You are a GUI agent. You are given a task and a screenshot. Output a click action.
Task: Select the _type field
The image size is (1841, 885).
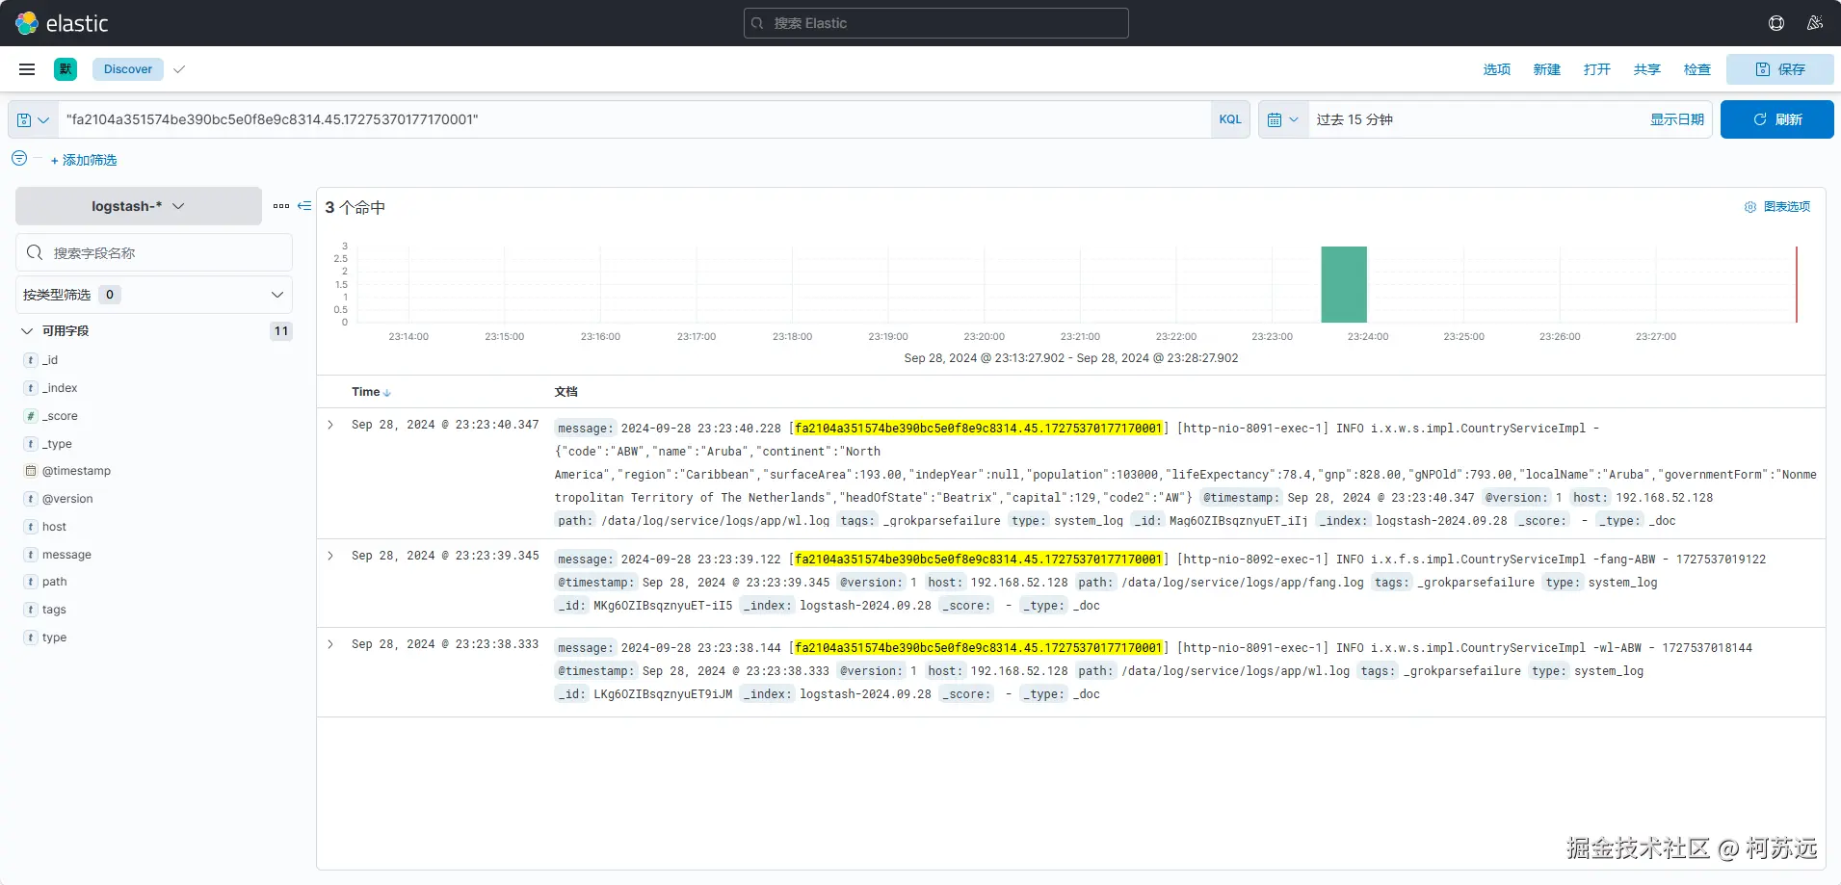57,444
